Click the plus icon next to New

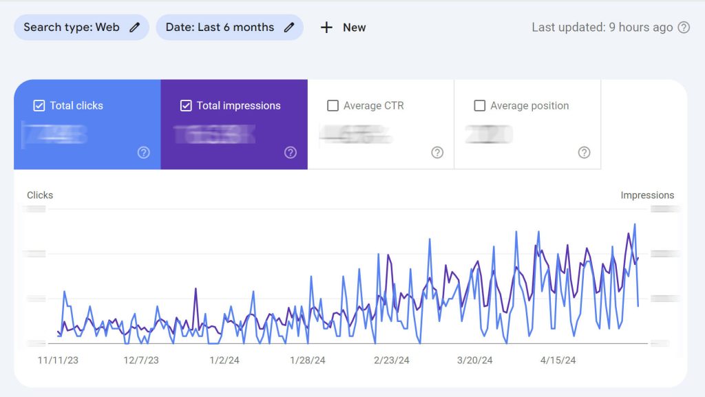[x=326, y=28]
